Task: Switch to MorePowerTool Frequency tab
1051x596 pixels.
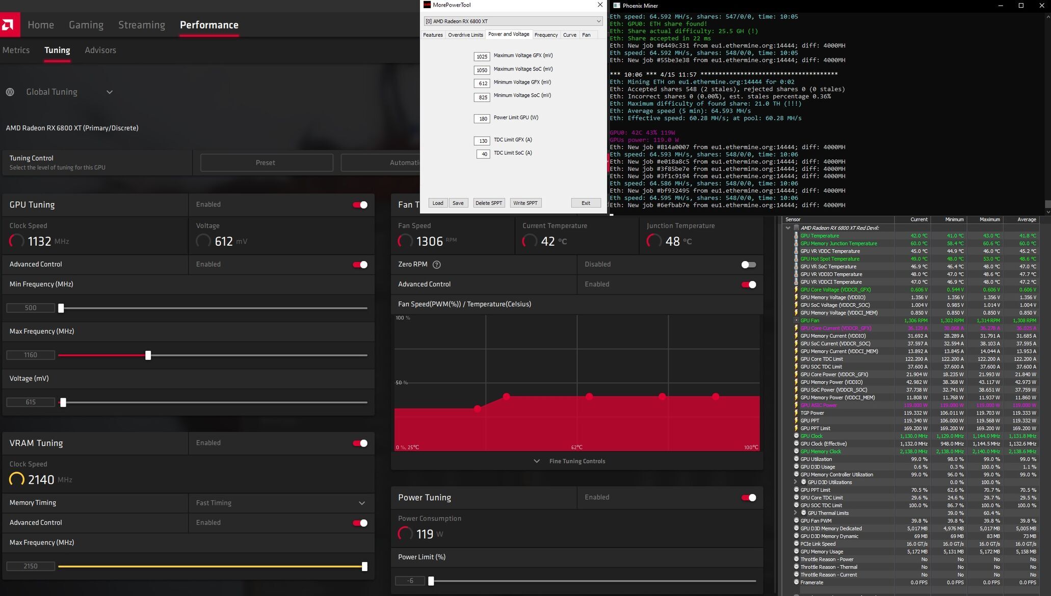Action: coord(546,35)
